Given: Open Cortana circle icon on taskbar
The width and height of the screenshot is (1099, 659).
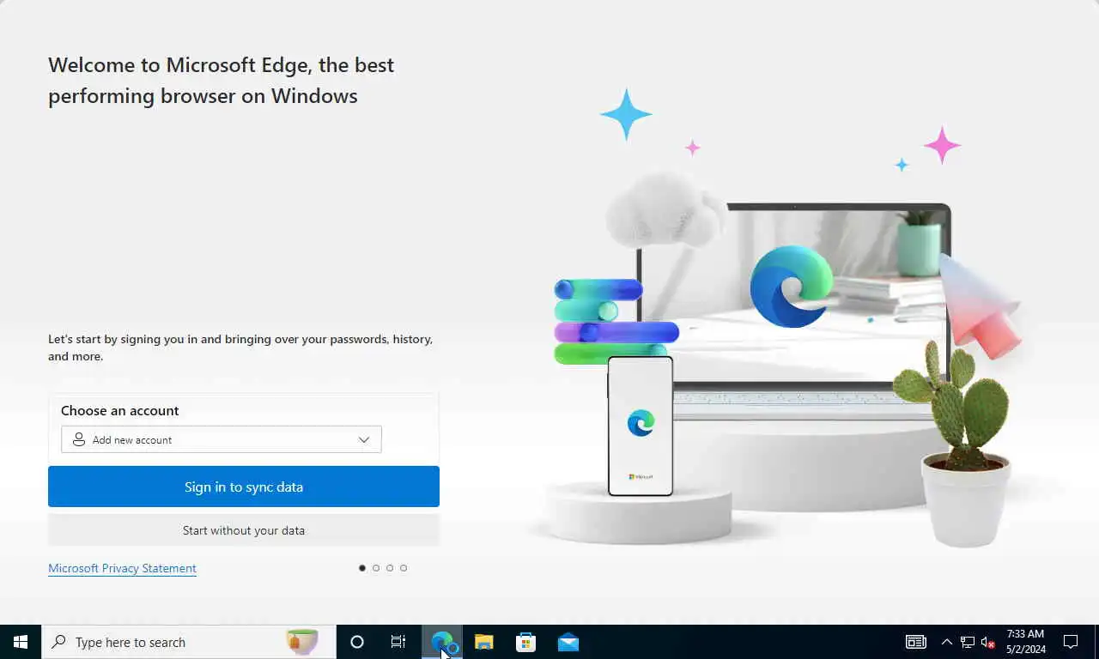Looking at the screenshot, I should (x=357, y=642).
